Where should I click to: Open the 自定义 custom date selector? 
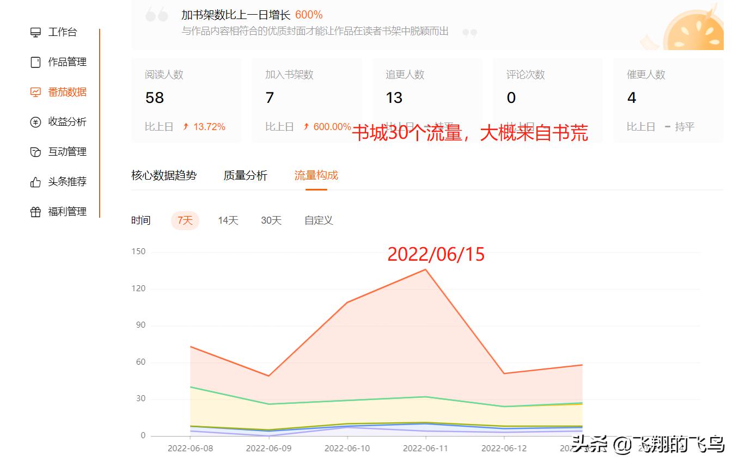[x=317, y=220]
